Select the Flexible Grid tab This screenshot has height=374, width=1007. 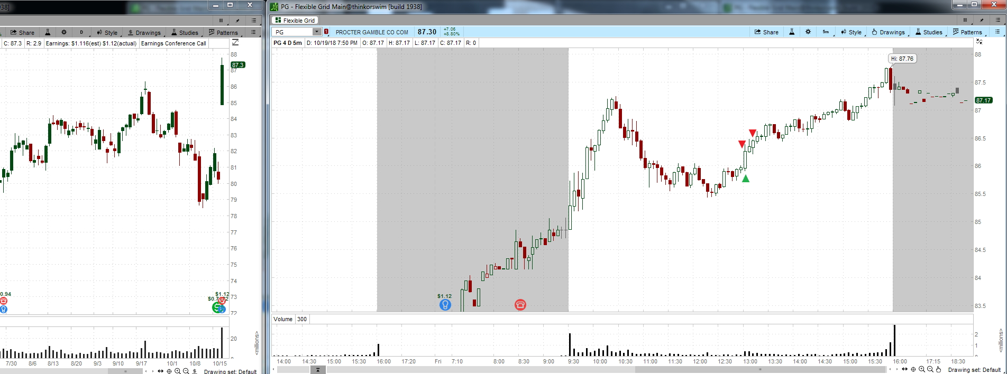[295, 21]
